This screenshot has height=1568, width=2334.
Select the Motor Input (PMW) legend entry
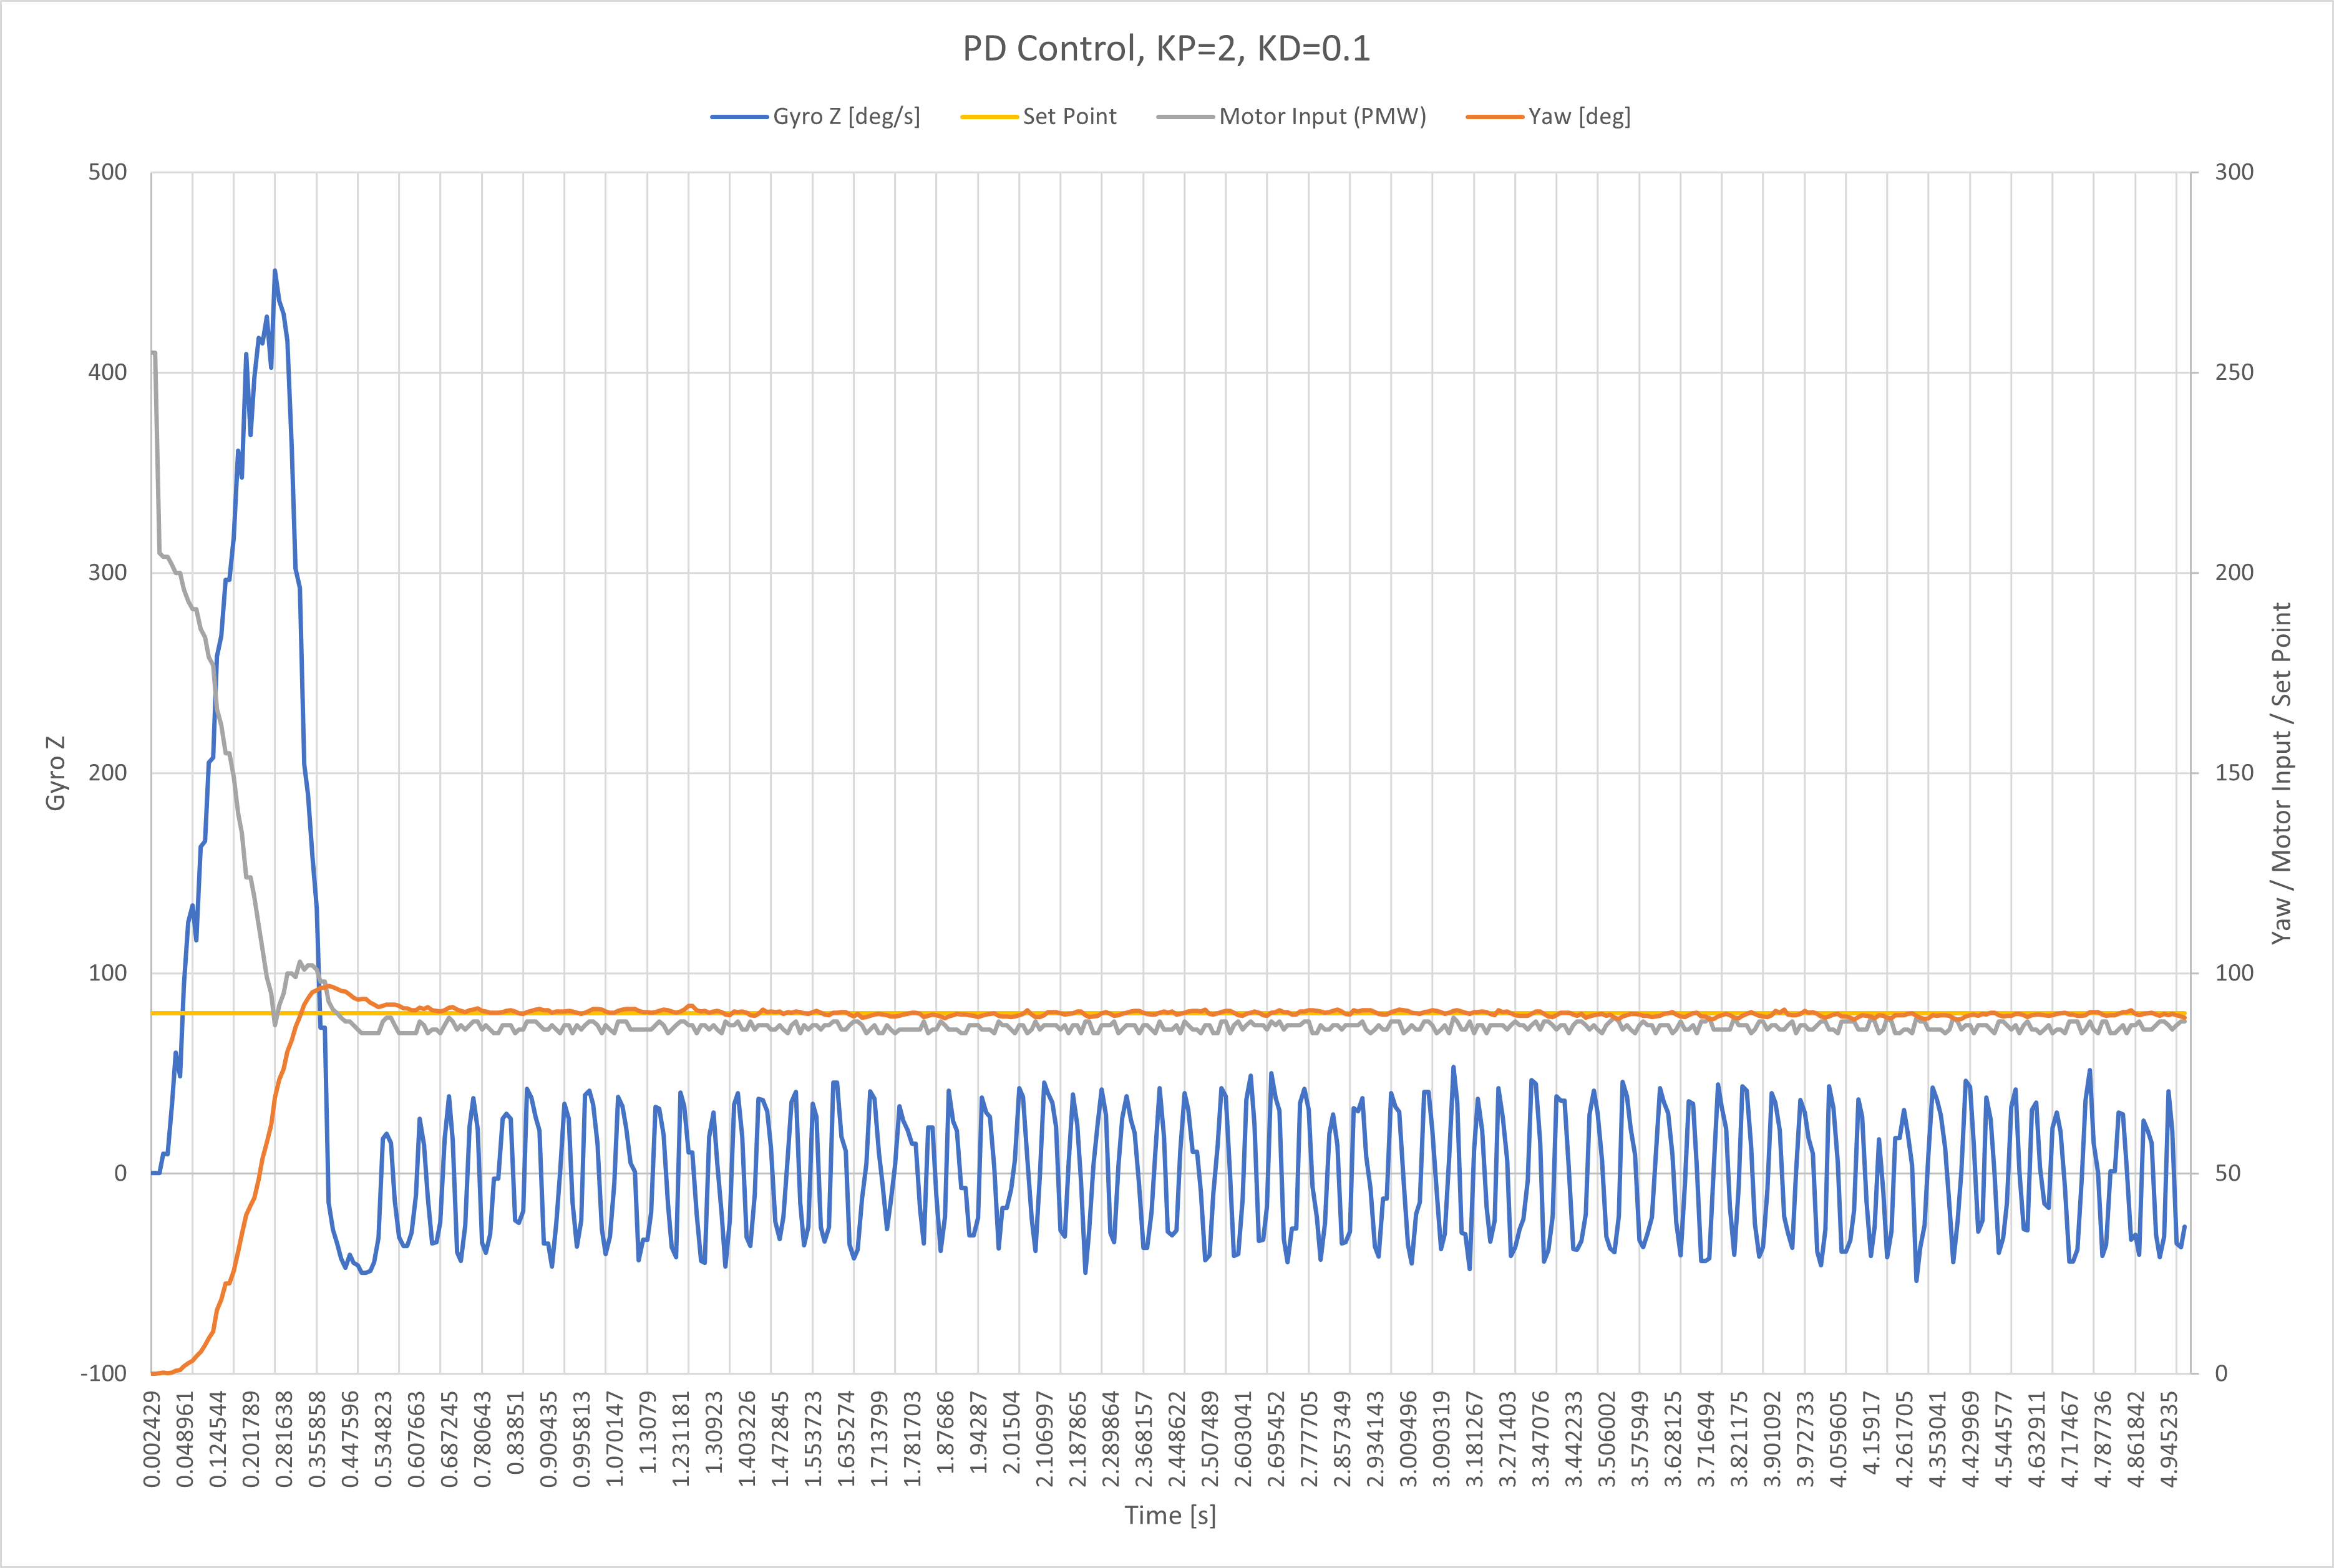point(1291,116)
